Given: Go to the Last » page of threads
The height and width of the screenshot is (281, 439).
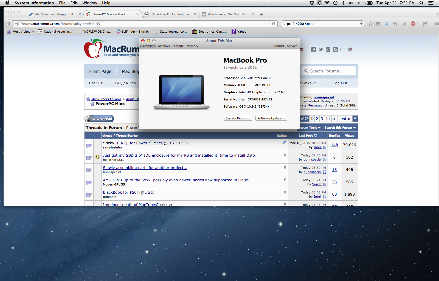Looking at the screenshot, I should tap(345, 119).
